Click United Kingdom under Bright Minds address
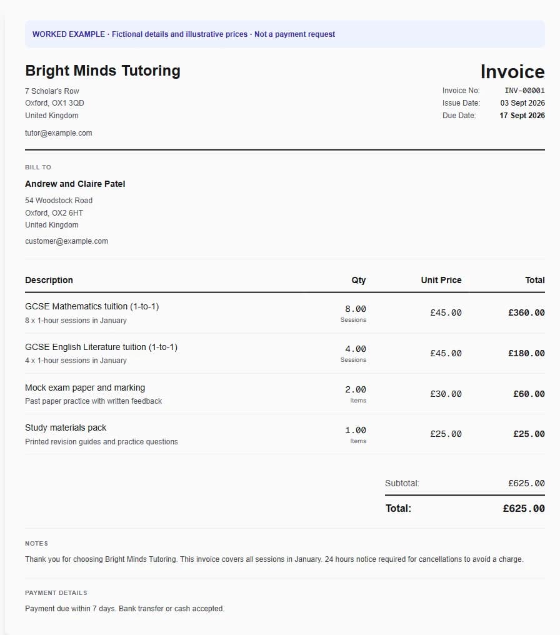560x635 pixels. coord(52,116)
